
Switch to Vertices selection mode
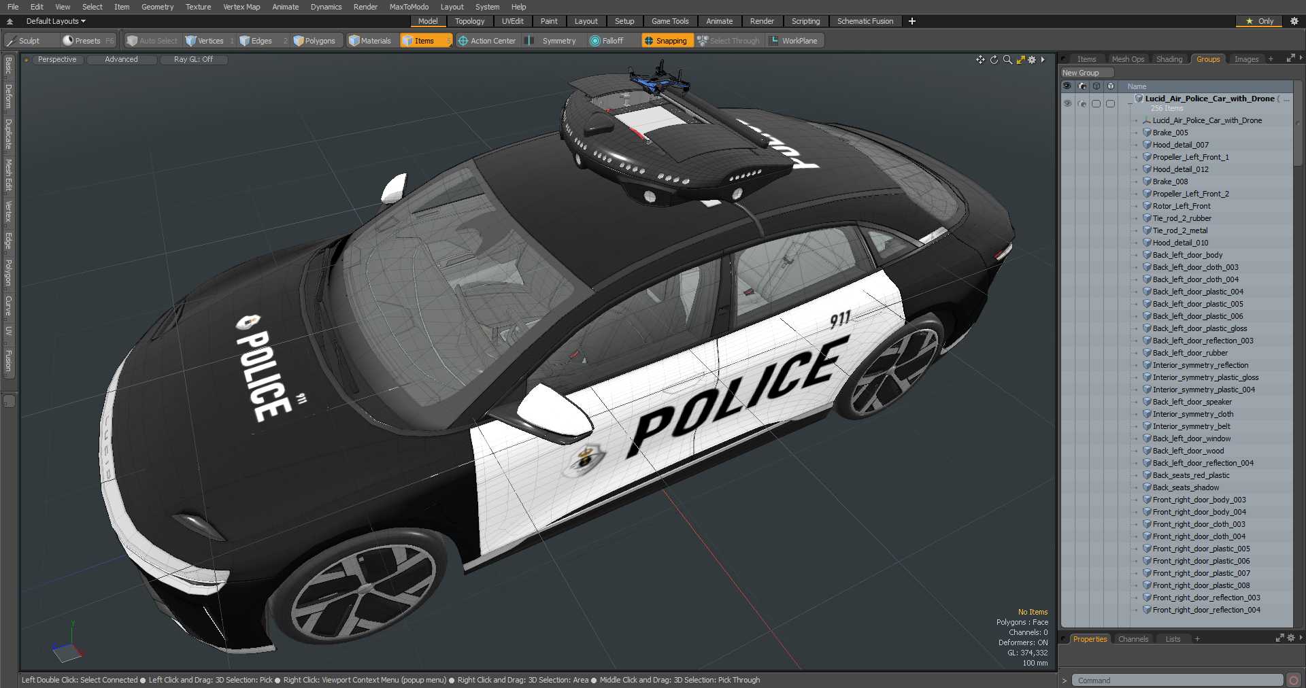point(210,41)
